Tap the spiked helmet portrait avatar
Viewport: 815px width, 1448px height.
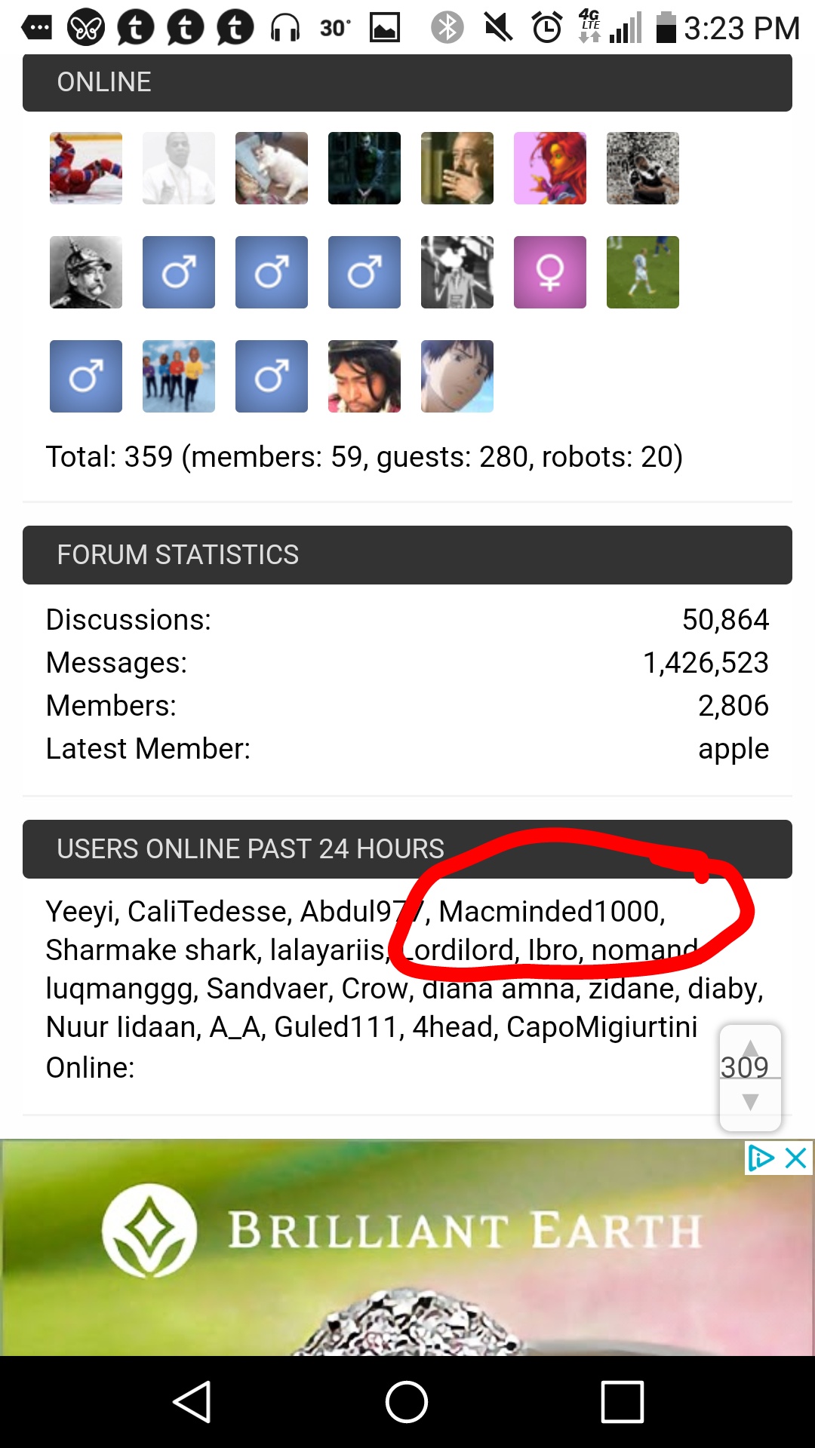[86, 272]
